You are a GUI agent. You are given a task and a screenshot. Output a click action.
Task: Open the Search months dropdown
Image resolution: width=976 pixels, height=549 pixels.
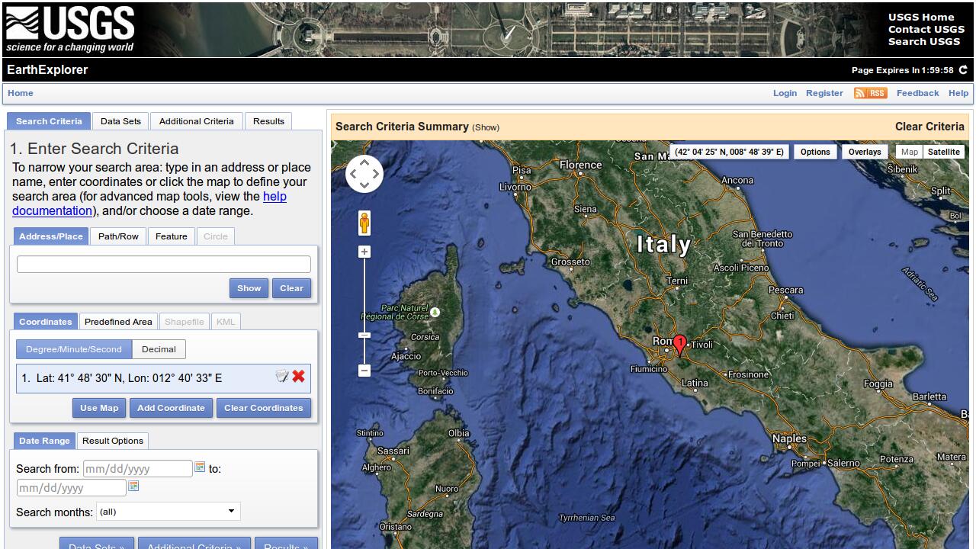pos(169,512)
